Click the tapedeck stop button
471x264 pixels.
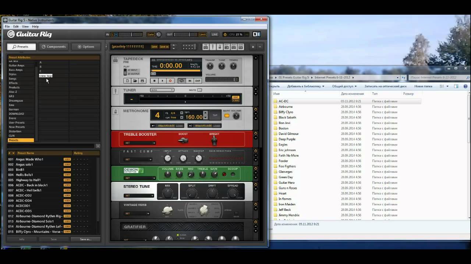(155, 81)
